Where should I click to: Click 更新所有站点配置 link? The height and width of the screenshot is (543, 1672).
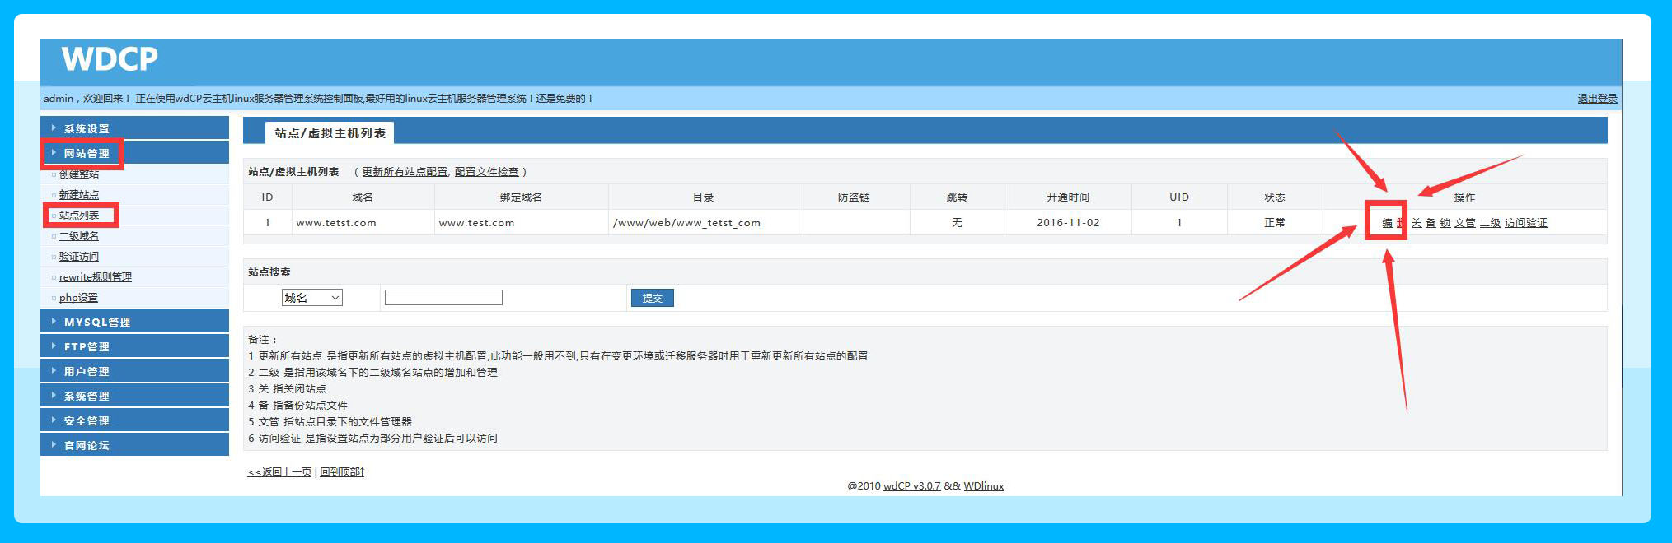(x=405, y=172)
